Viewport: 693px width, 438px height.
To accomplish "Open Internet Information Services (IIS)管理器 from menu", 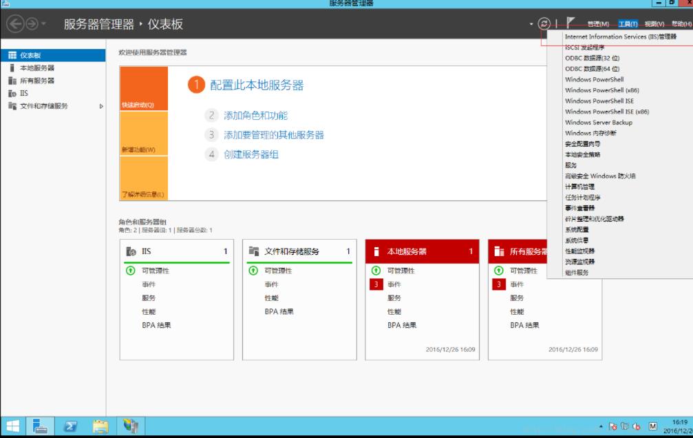I will click(x=620, y=36).
